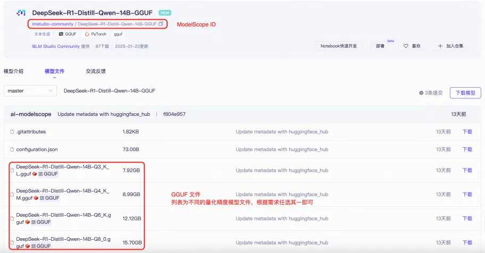This screenshot has width=485, height=253.
Task: Click the 7.92GB file size
Action: point(131,171)
